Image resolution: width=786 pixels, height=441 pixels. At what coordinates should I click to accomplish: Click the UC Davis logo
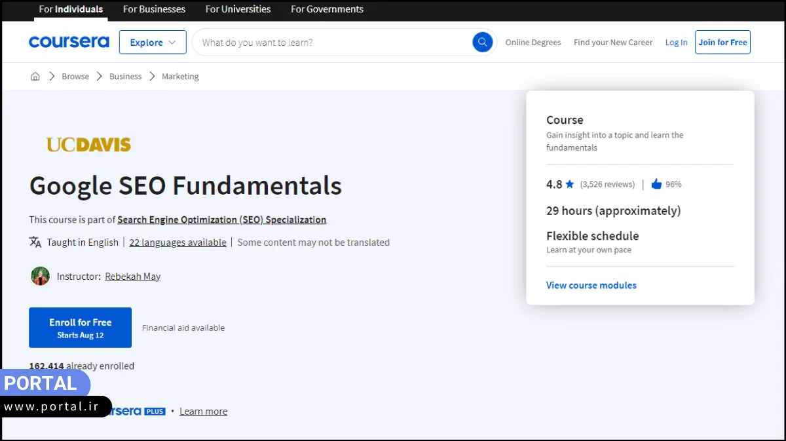(88, 144)
